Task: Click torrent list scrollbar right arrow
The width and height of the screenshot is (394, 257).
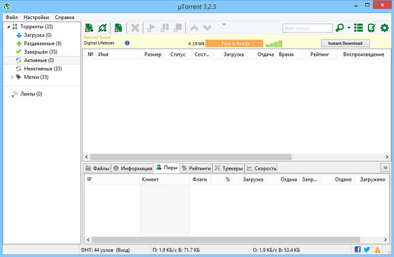Action: click(387, 157)
